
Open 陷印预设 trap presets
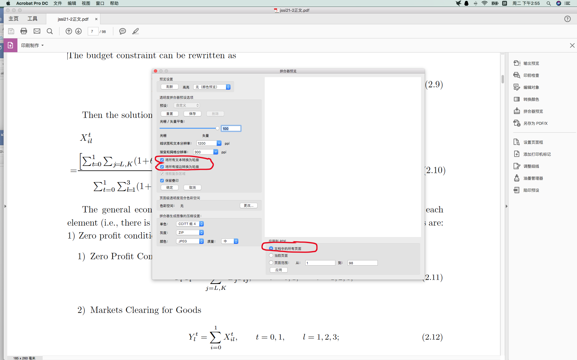531,190
